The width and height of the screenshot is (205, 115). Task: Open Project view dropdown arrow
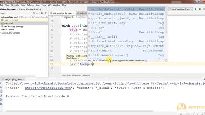coord(7,13)
